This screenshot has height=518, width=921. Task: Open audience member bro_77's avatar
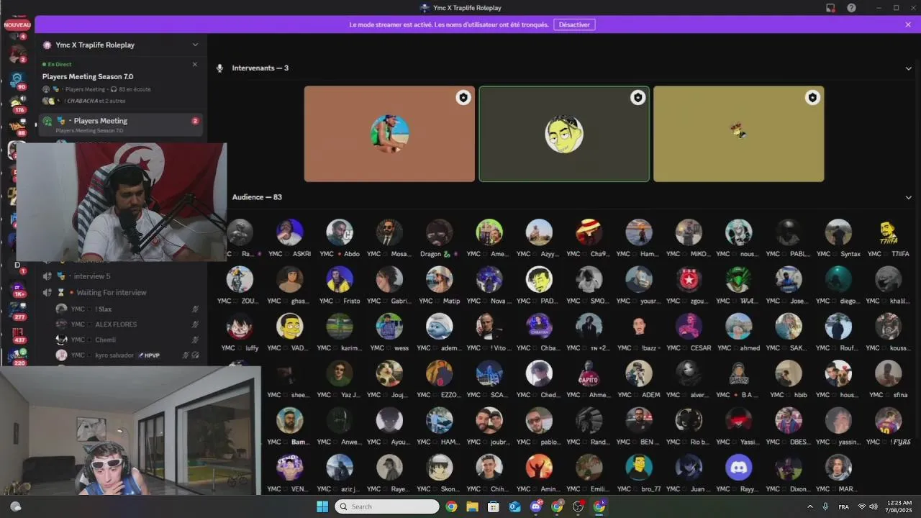tap(639, 468)
